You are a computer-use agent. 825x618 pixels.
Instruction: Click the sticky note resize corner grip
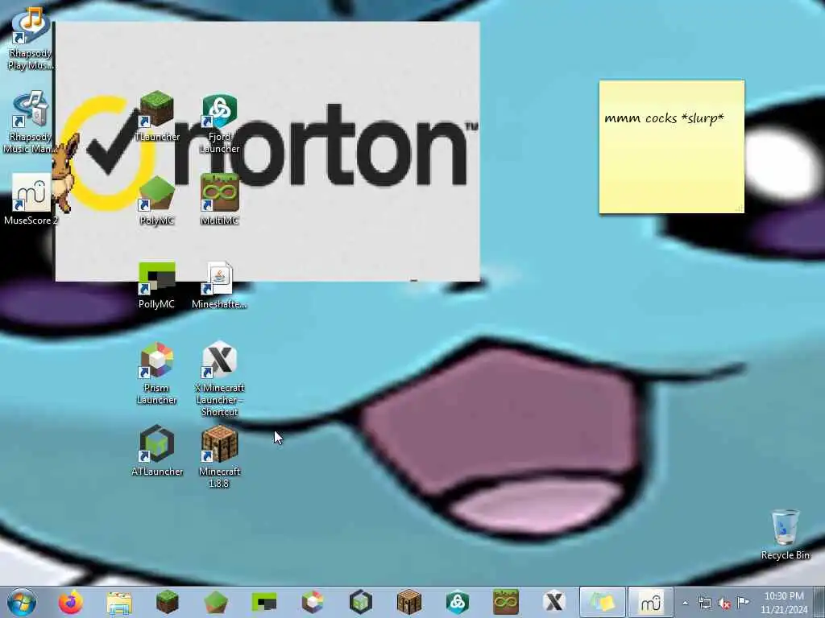point(739,208)
